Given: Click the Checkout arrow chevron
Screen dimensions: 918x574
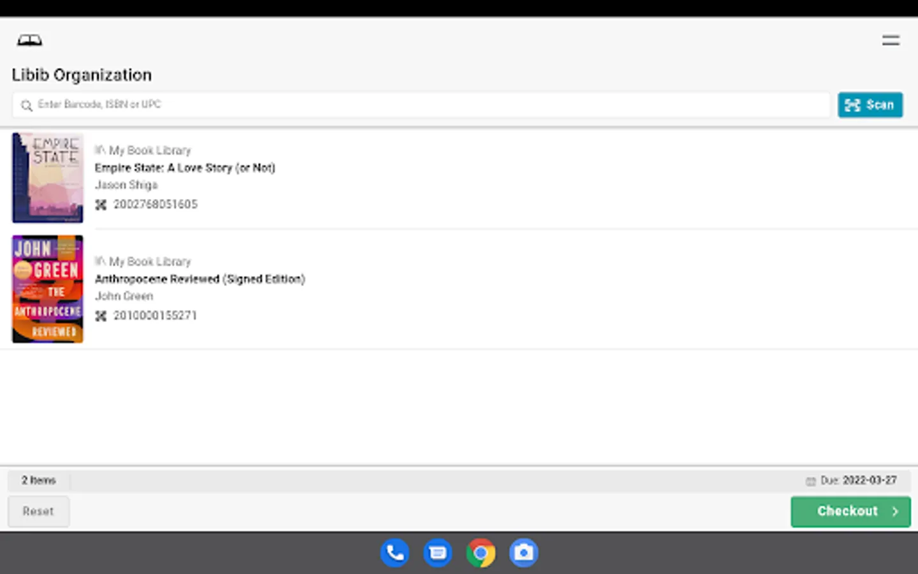Looking at the screenshot, I should 895,511.
